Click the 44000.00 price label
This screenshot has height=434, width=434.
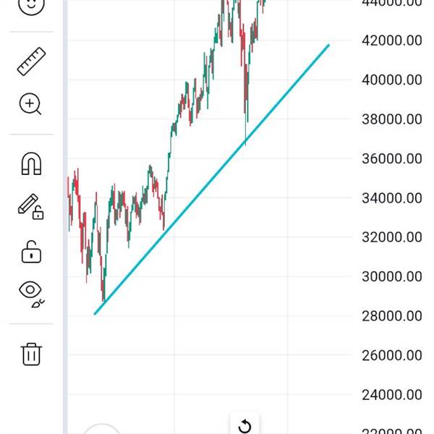point(391,3)
